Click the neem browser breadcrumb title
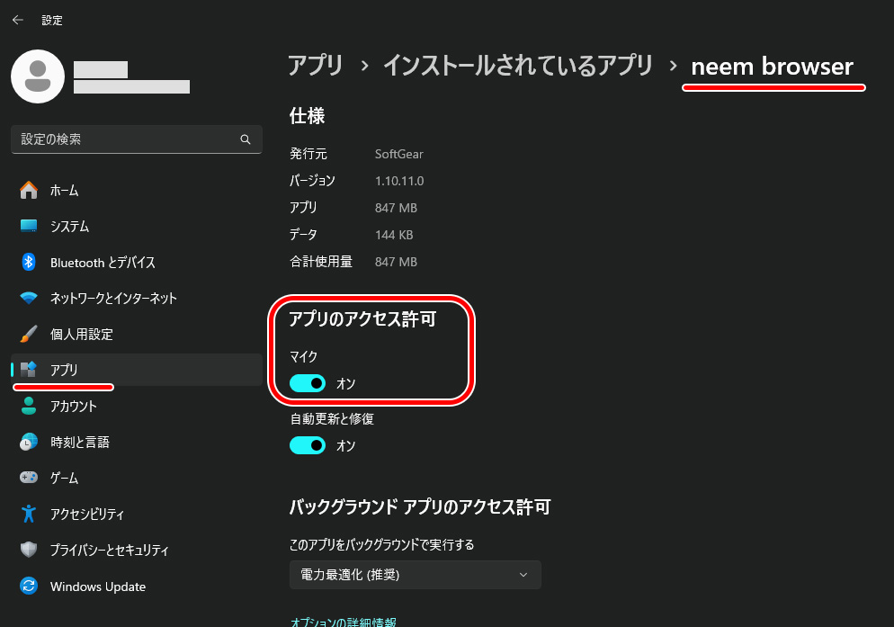 pos(772,67)
